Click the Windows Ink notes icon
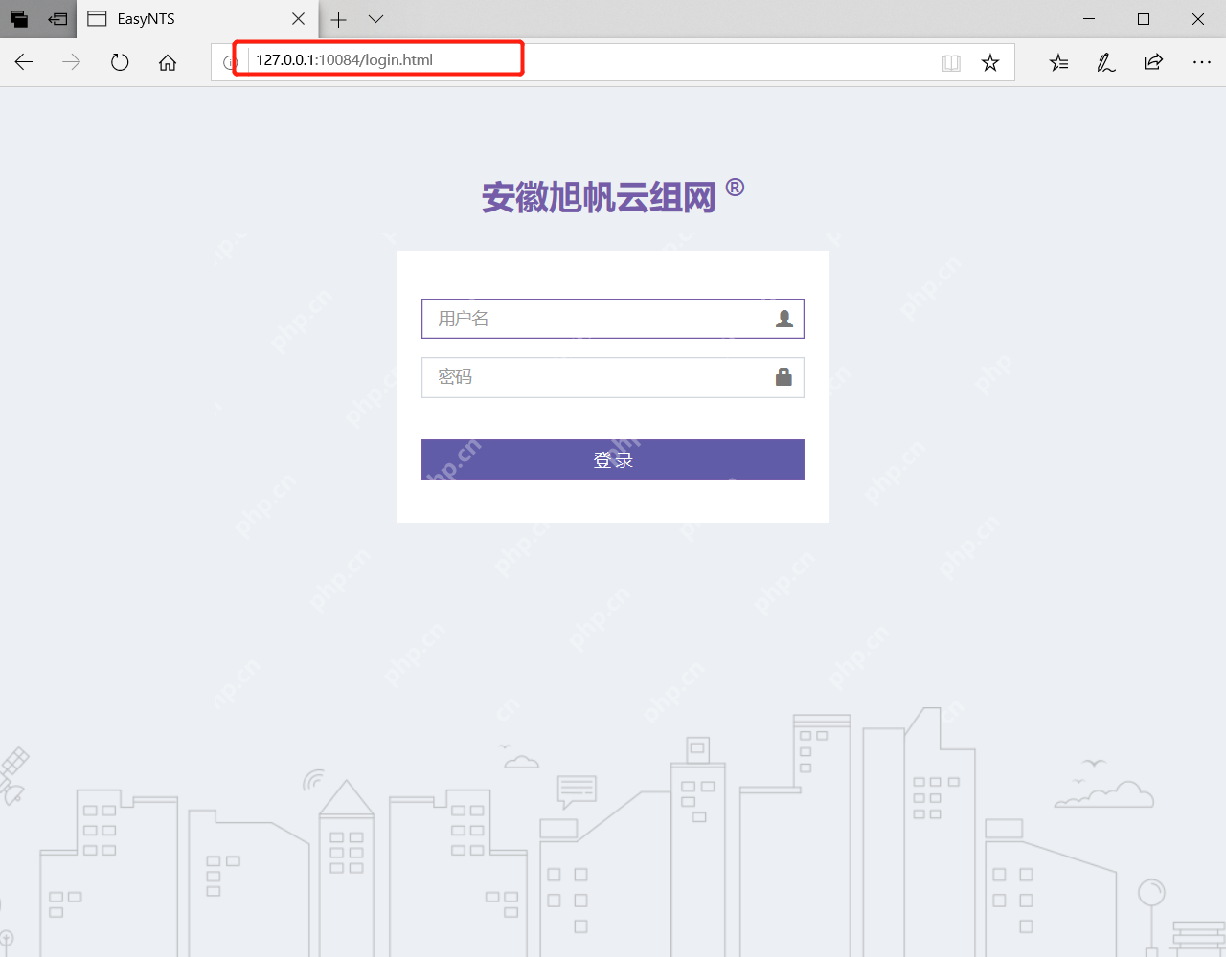The width and height of the screenshot is (1226, 957). point(1105,61)
